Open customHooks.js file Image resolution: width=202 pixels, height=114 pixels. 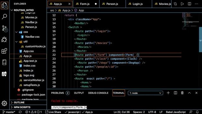(35, 46)
